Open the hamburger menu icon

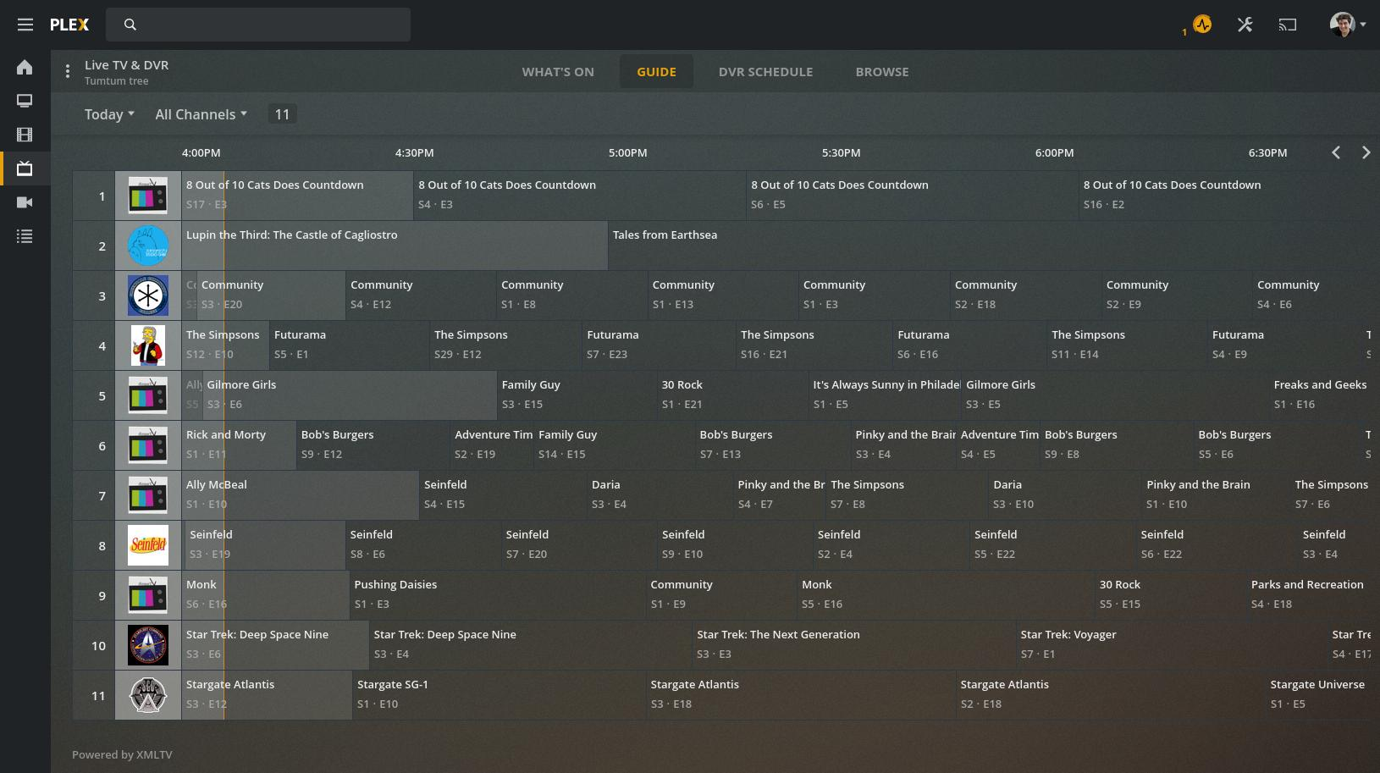(x=25, y=25)
